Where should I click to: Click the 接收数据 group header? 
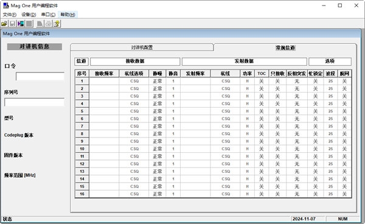[135, 61]
